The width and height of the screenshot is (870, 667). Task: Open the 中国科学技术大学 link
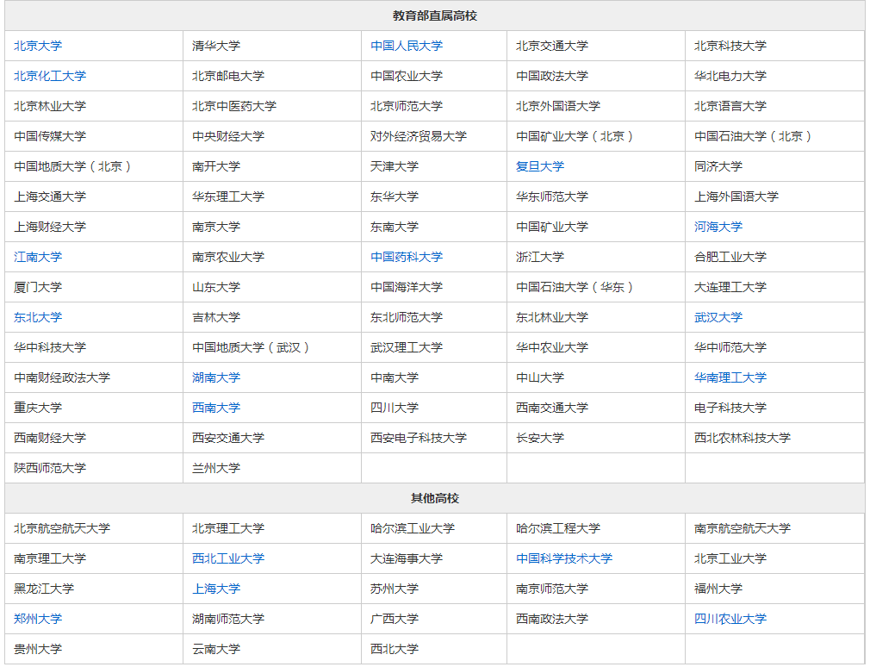click(564, 558)
